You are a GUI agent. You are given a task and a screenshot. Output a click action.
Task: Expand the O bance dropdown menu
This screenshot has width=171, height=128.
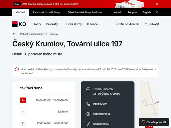pos(94,24)
